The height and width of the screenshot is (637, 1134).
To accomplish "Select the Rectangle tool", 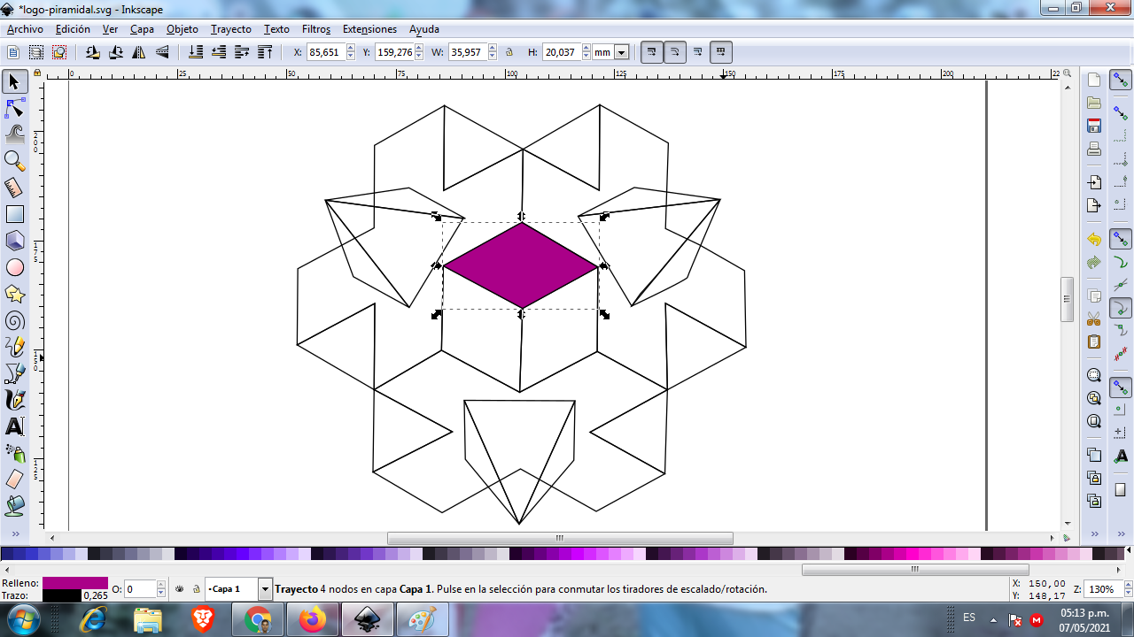I will click(x=14, y=214).
